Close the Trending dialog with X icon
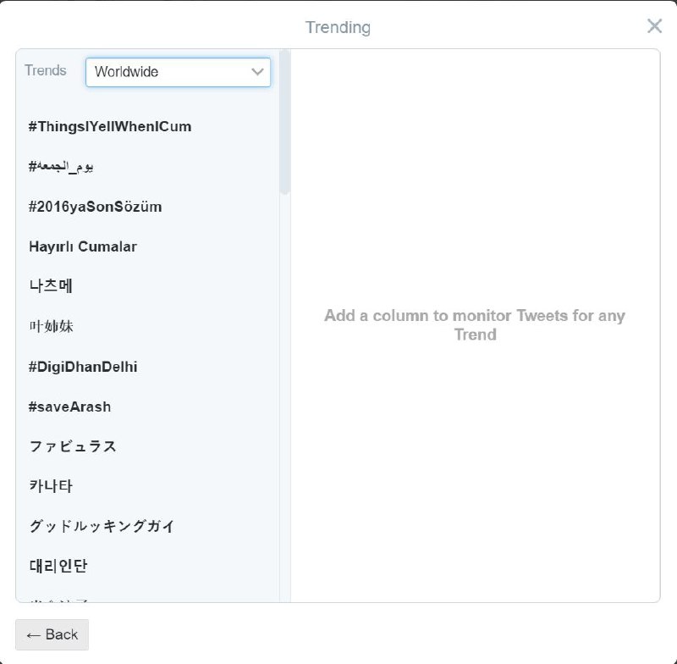The width and height of the screenshot is (677, 664). [654, 26]
